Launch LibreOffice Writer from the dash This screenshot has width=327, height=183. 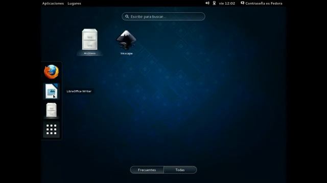click(x=51, y=91)
